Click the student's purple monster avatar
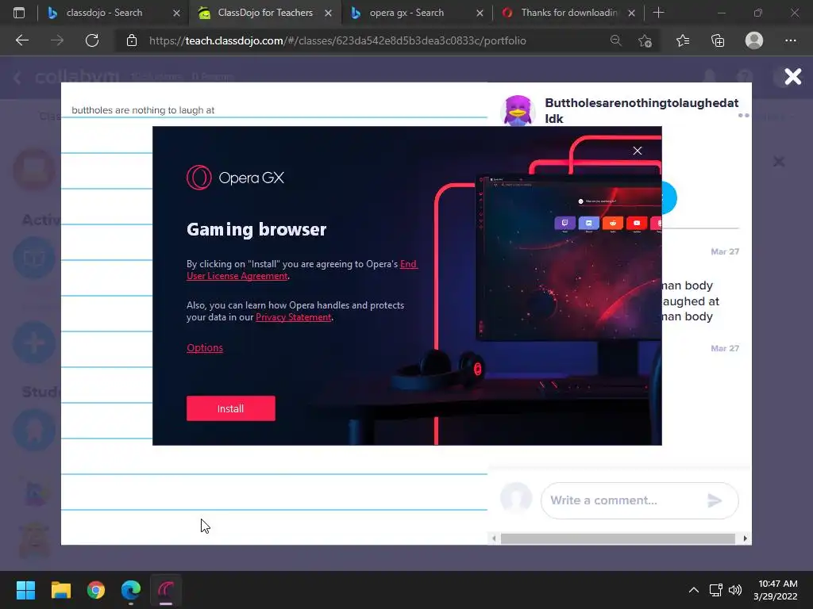 click(x=518, y=110)
